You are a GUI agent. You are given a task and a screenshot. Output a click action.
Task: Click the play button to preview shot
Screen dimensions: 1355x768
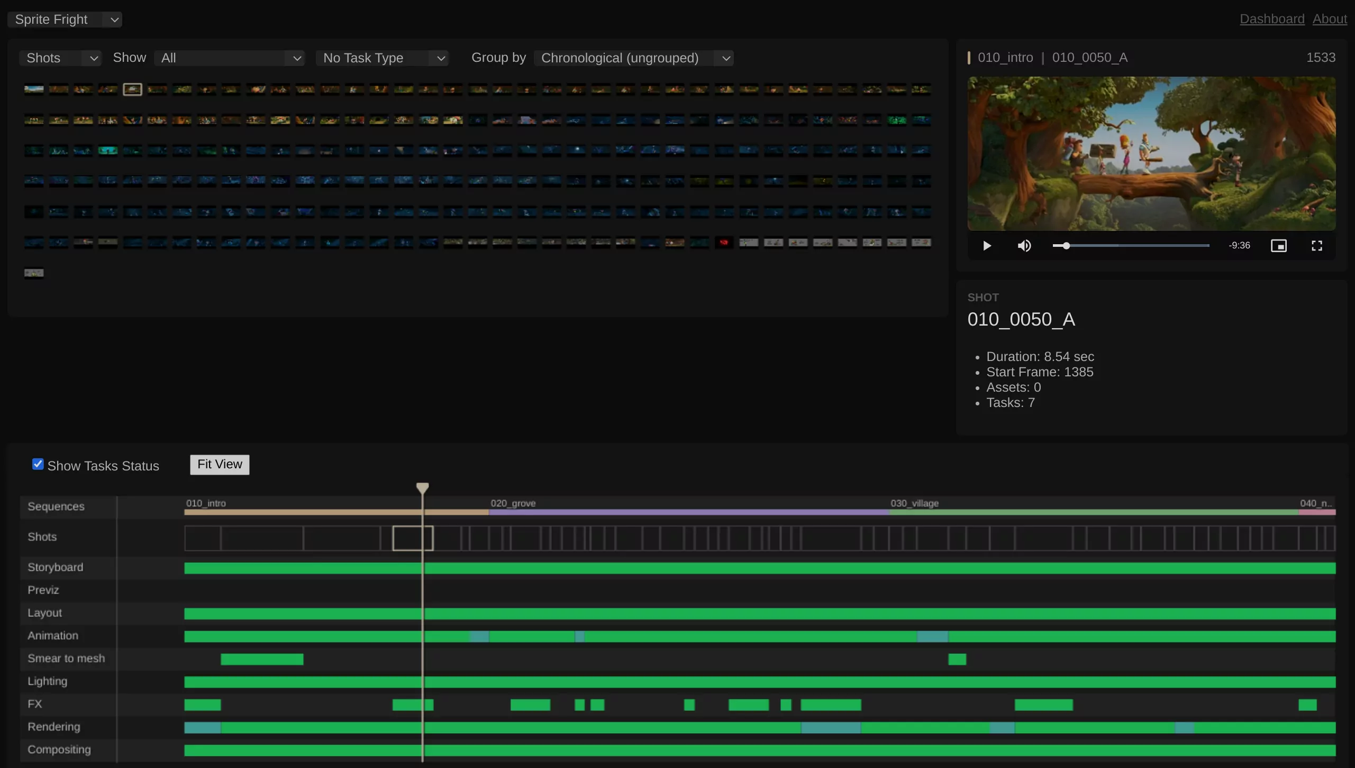(986, 245)
